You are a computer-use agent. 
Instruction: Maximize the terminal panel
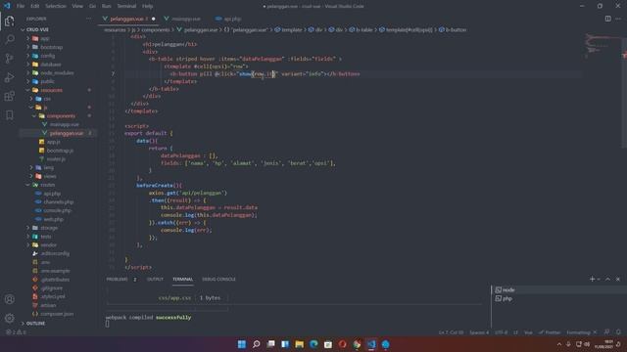[607, 279]
